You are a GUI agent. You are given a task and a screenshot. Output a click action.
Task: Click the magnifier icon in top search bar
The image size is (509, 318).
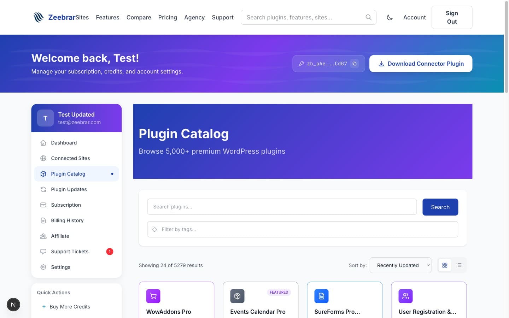coord(368,17)
